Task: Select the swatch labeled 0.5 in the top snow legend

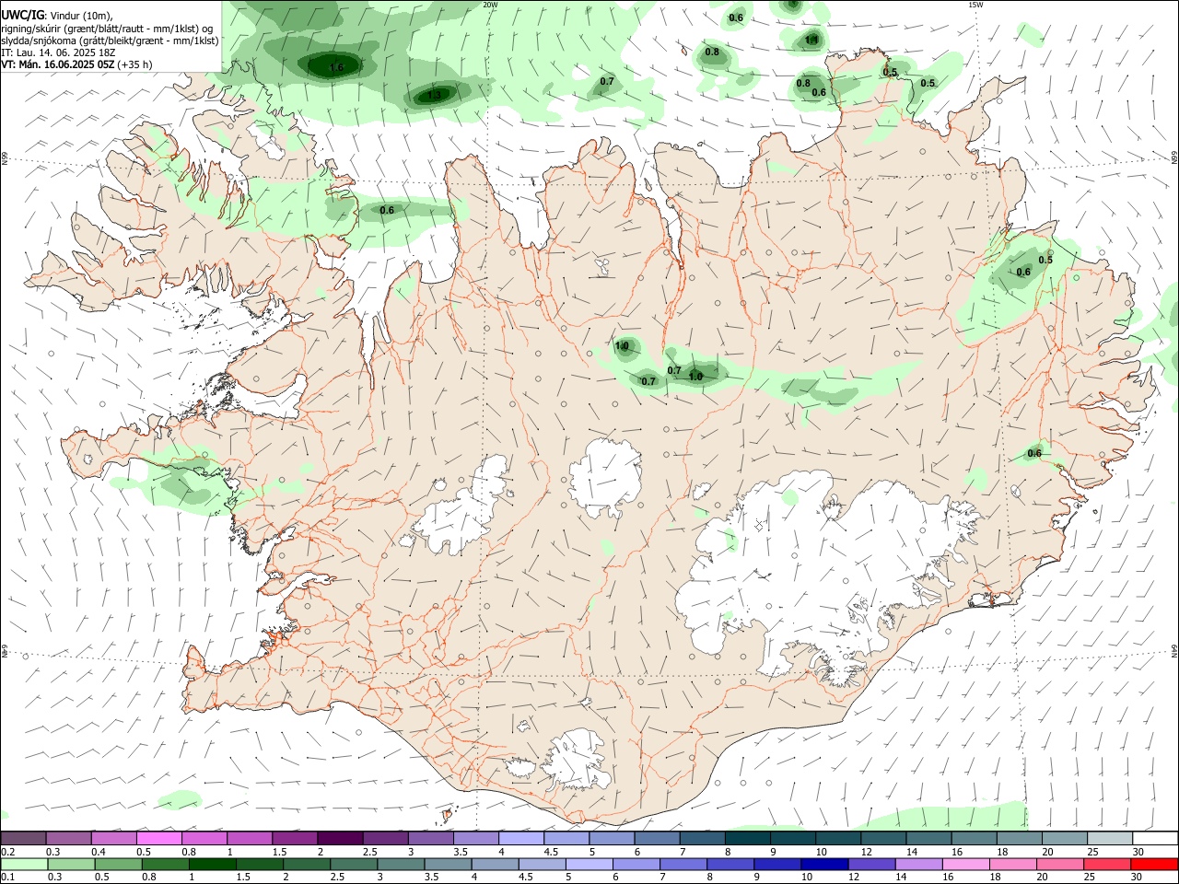Action: 158,838
